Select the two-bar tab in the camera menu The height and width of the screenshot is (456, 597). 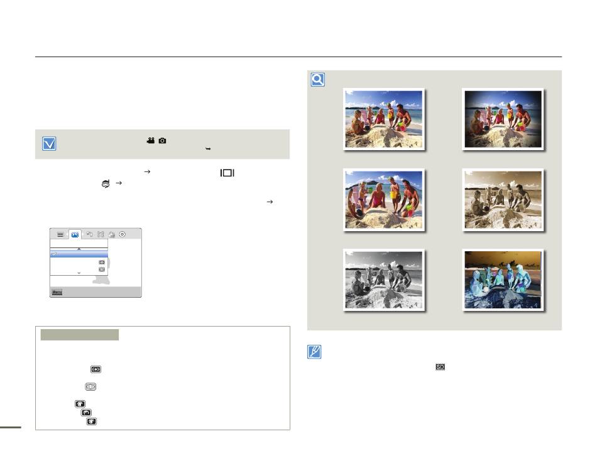click(x=60, y=234)
